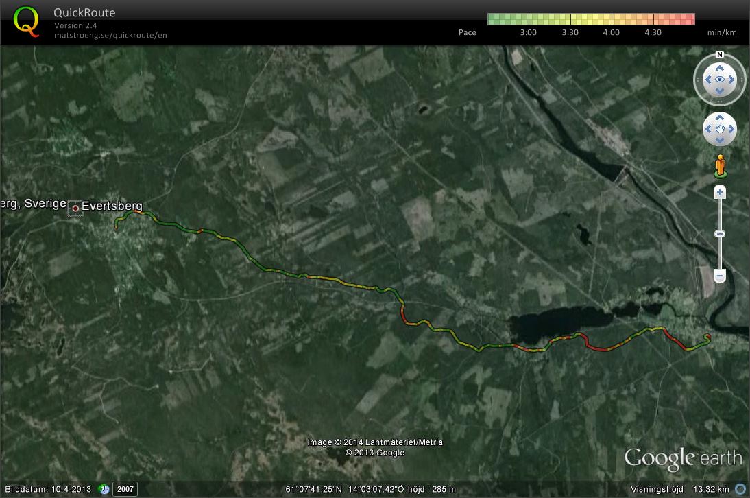Click the hand icon in pan control

720,129
